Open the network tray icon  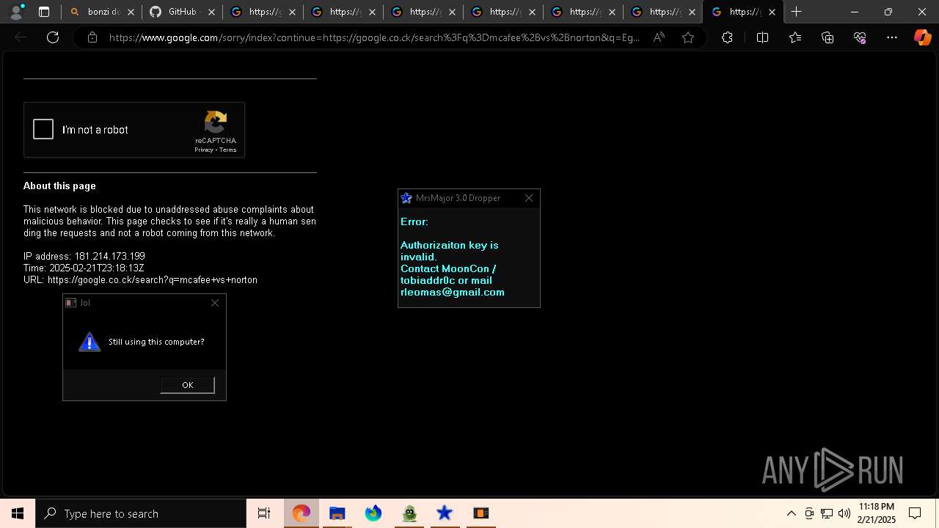click(827, 513)
